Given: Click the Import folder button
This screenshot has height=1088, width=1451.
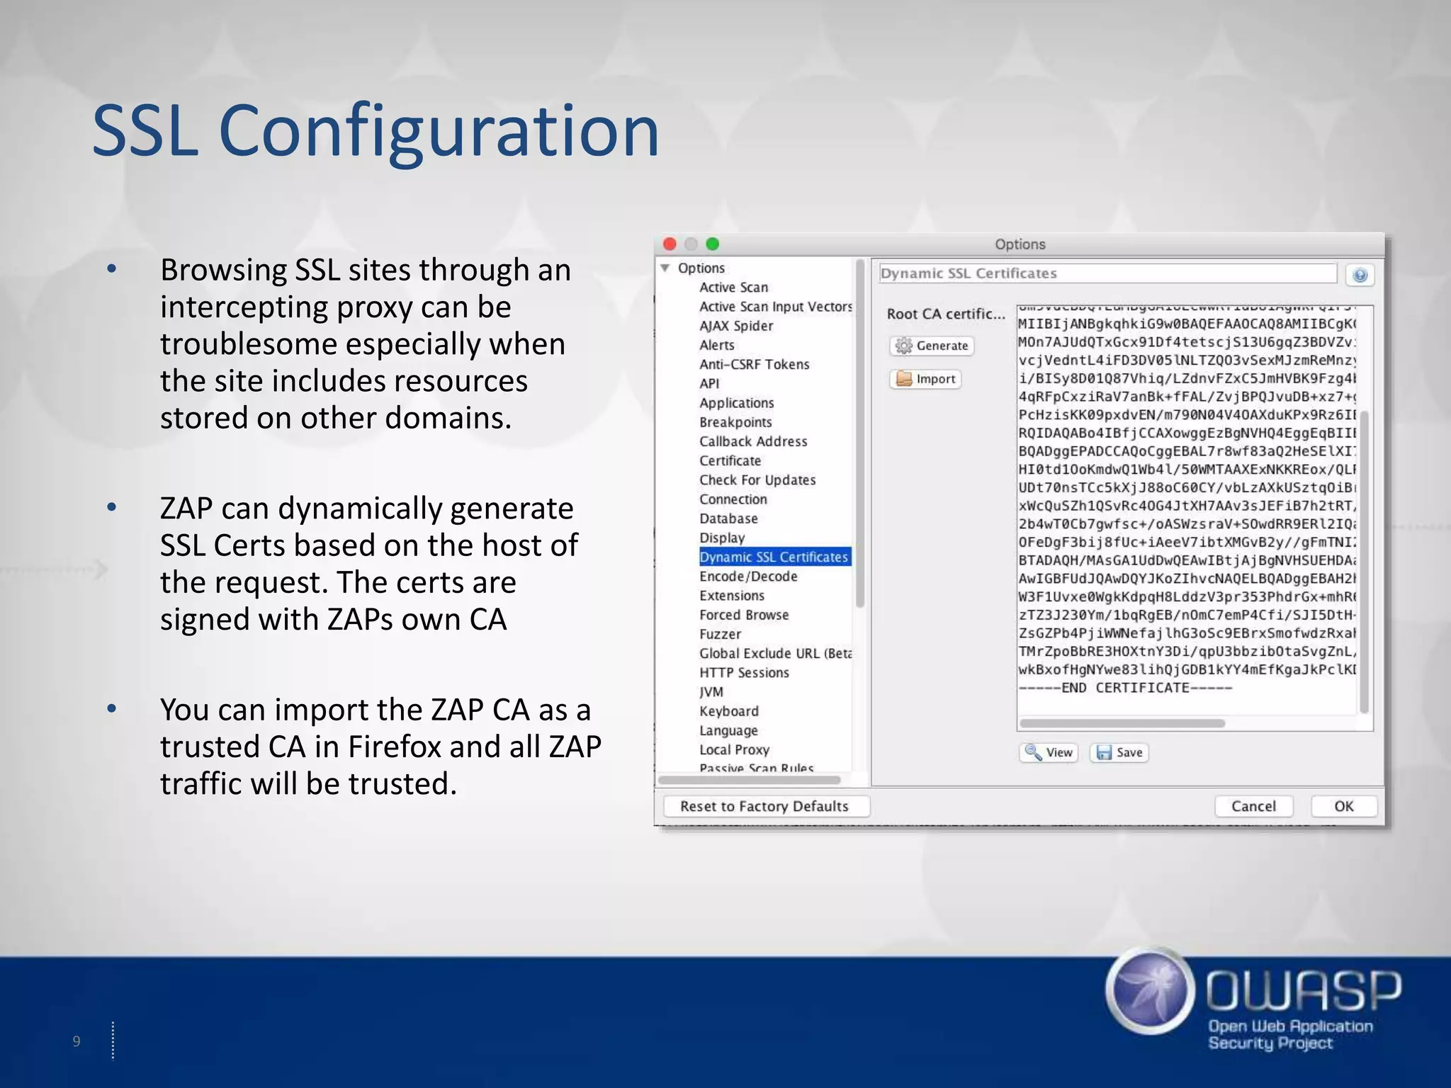Looking at the screenshot, I should 925,379.
